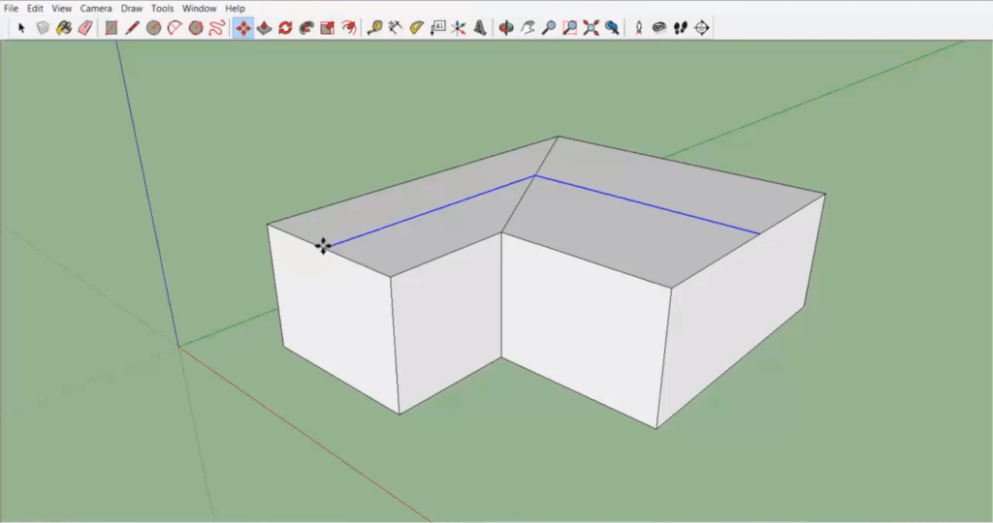Screen dimensions: 993x523
Task: Select the arrow Select tool
Action: [x=21, y=28]
